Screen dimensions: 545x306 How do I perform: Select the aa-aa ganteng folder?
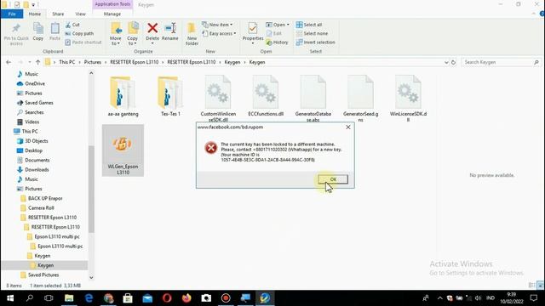[123, 96]
